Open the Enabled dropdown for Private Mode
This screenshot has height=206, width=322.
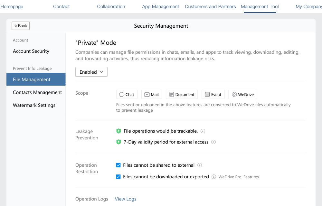pos(91,72)
